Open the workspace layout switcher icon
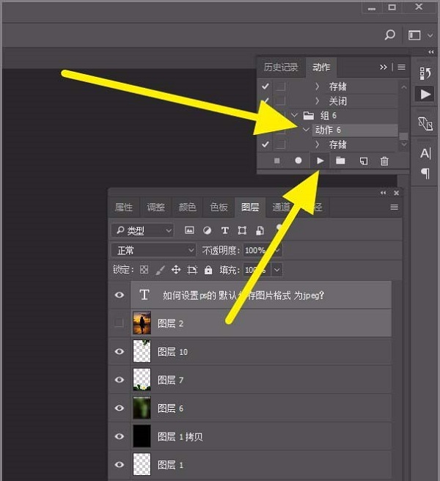Viewport: 440px width, 481px height. [x=414, y=35]
